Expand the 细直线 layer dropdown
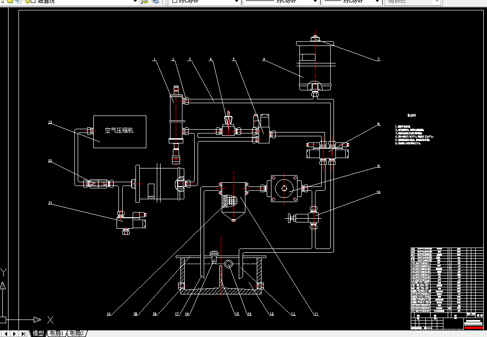Screen dimensions: 487x337 [x=135, y=1]
